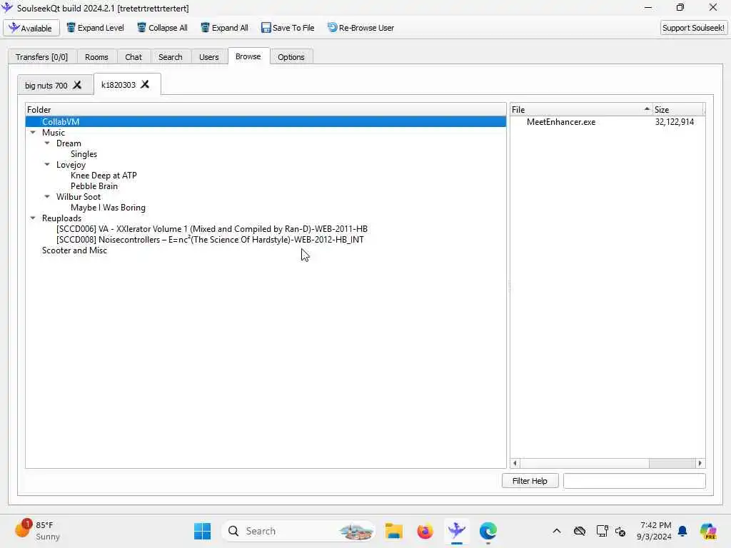Viewport: 731px width, 548px height.
Task: Open File Explorer from taskbar
Action: coord(394,531)
